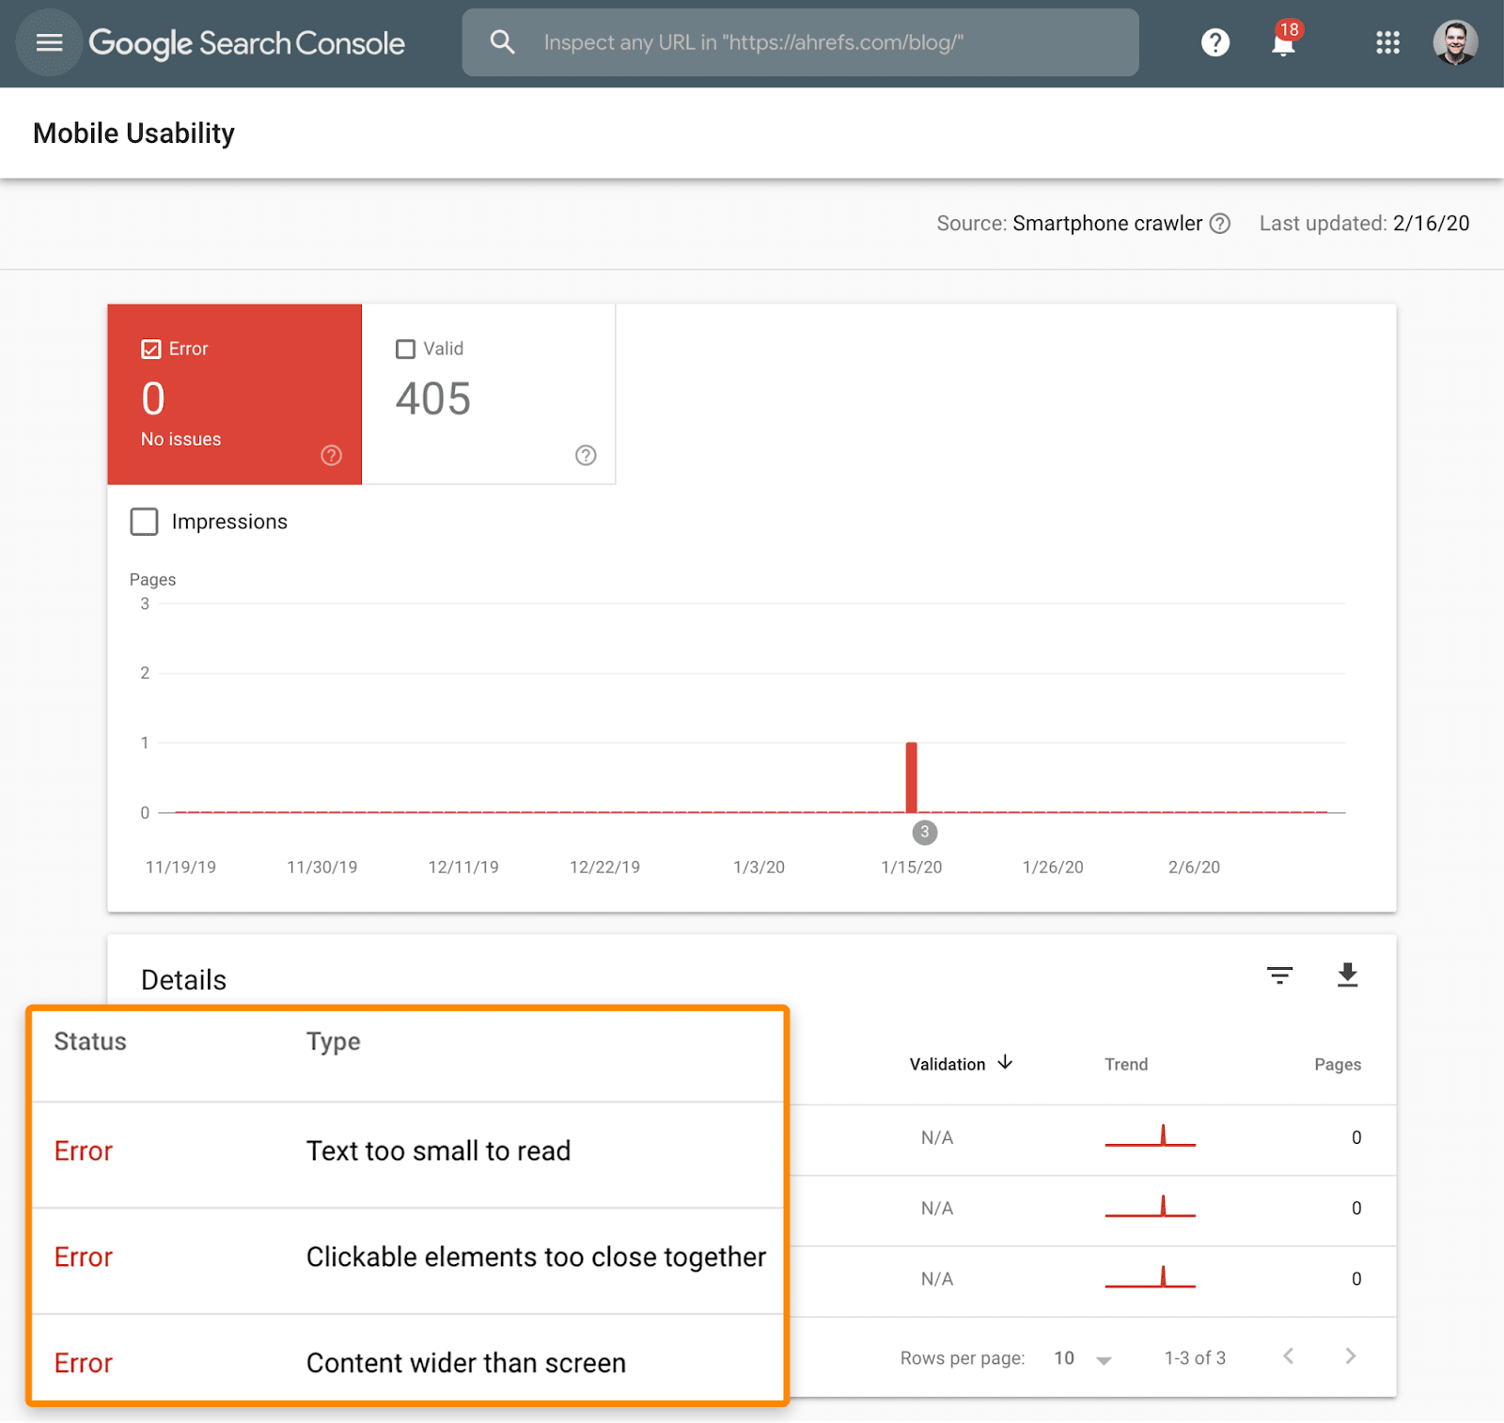Open the user account avatar
Screen dimensions: 1504x1423
tap(1454, 43)
